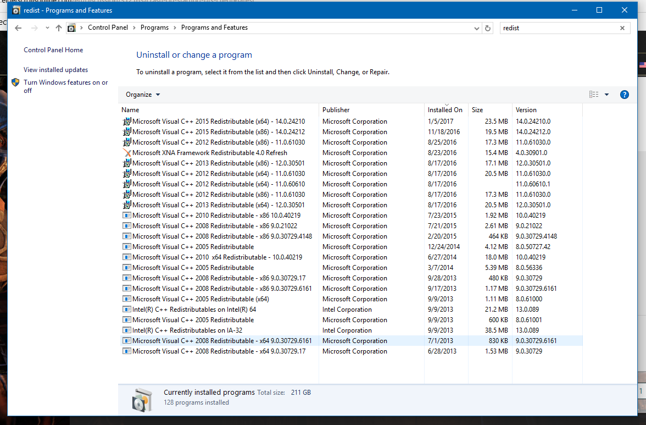This screenshot has width=646, height=425.
Task: Change view via the view icon
Action: coord(594,95)
